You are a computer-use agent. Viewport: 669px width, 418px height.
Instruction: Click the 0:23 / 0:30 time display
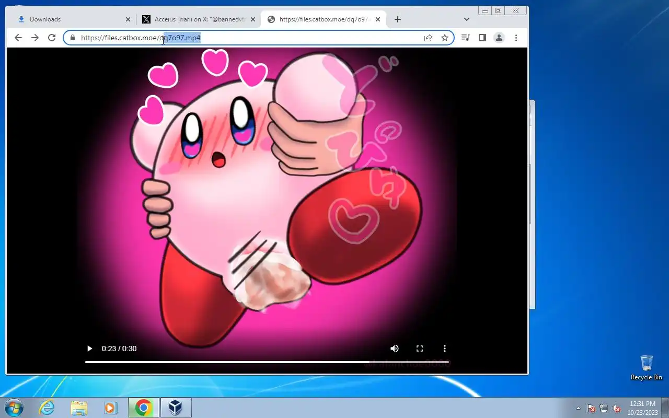pyautogui.click(x=119, y=349)
